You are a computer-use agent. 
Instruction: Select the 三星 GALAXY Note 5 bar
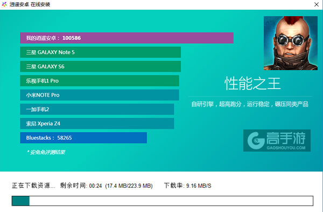[101, 52]
